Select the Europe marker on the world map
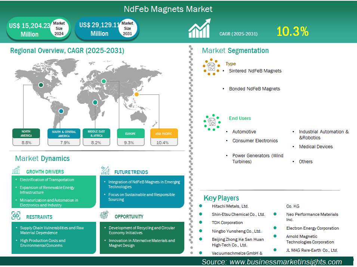Screen dimensions: 357x267 click(105, 81)
